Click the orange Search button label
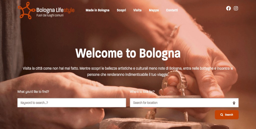The height and width of the screenshot is (129, 256). (x=229, y=115)
